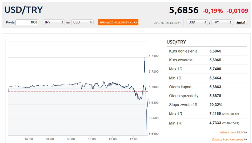
Task: Select the Max 1R value 7,1169
Action: 215,114
